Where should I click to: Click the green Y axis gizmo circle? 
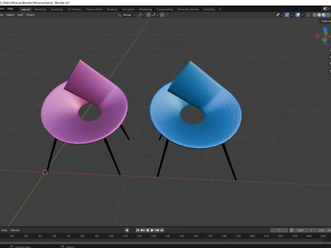point(325,40)
